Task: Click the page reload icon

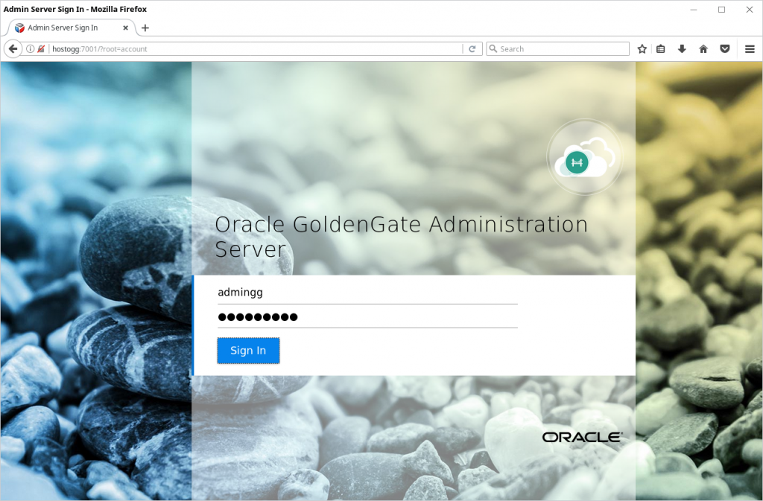Action: click(472, 48)
